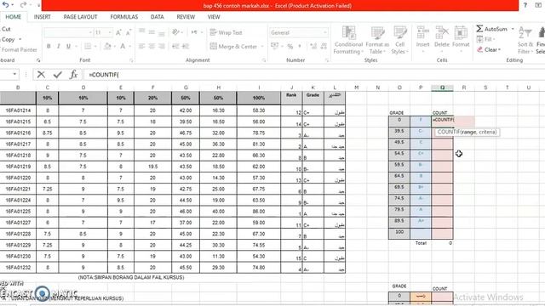
Task: Click Increase Decimal icon
Action: [313, 46]
